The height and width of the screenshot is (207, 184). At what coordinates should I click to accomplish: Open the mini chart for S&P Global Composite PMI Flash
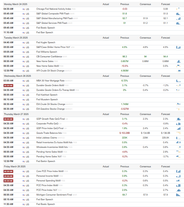[x=178, y=14]
